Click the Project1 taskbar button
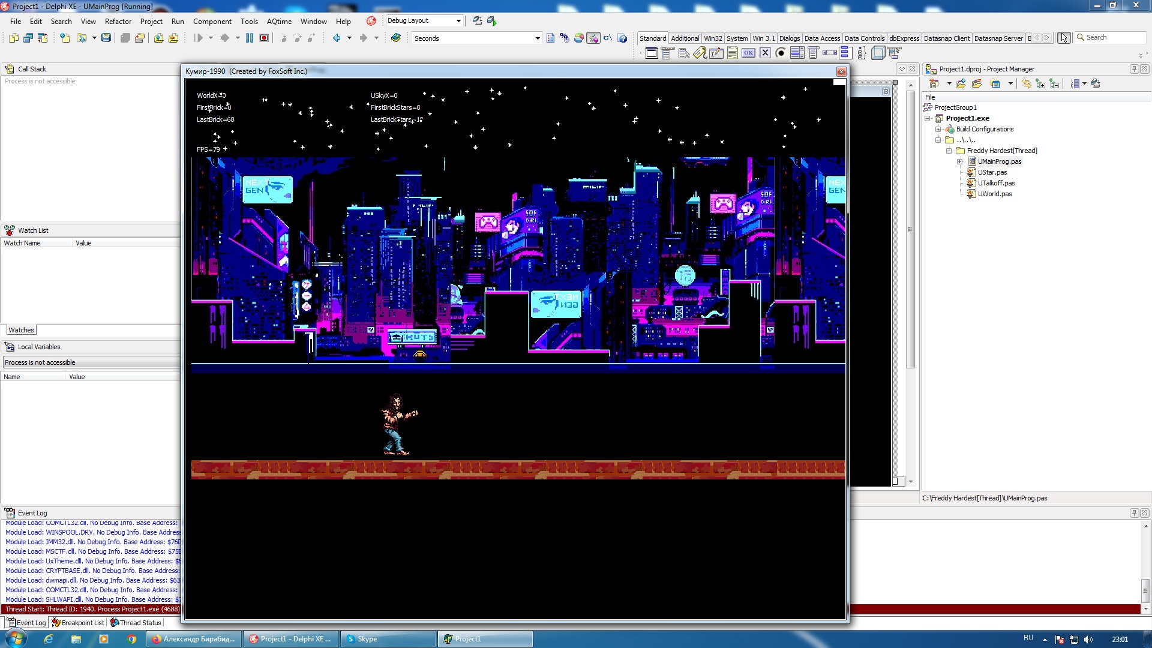Viewport: 1152px width, 648px height. [x=485, y=639]
